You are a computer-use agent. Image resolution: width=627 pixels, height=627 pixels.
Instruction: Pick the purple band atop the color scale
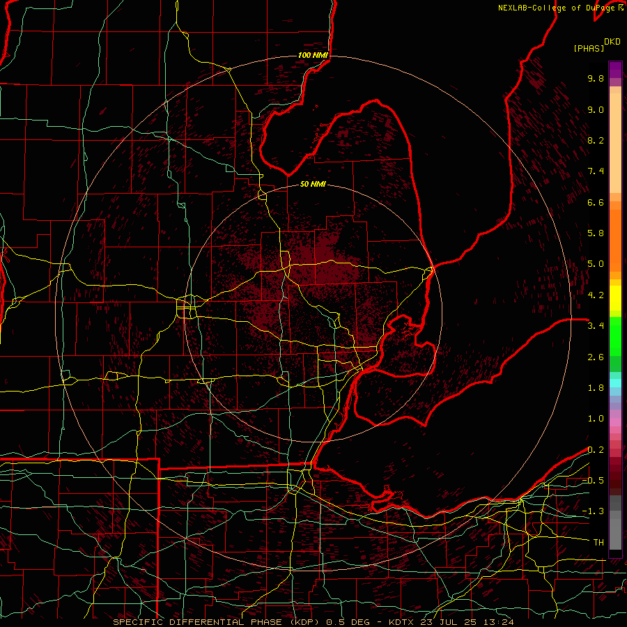(x=615, y=70)
